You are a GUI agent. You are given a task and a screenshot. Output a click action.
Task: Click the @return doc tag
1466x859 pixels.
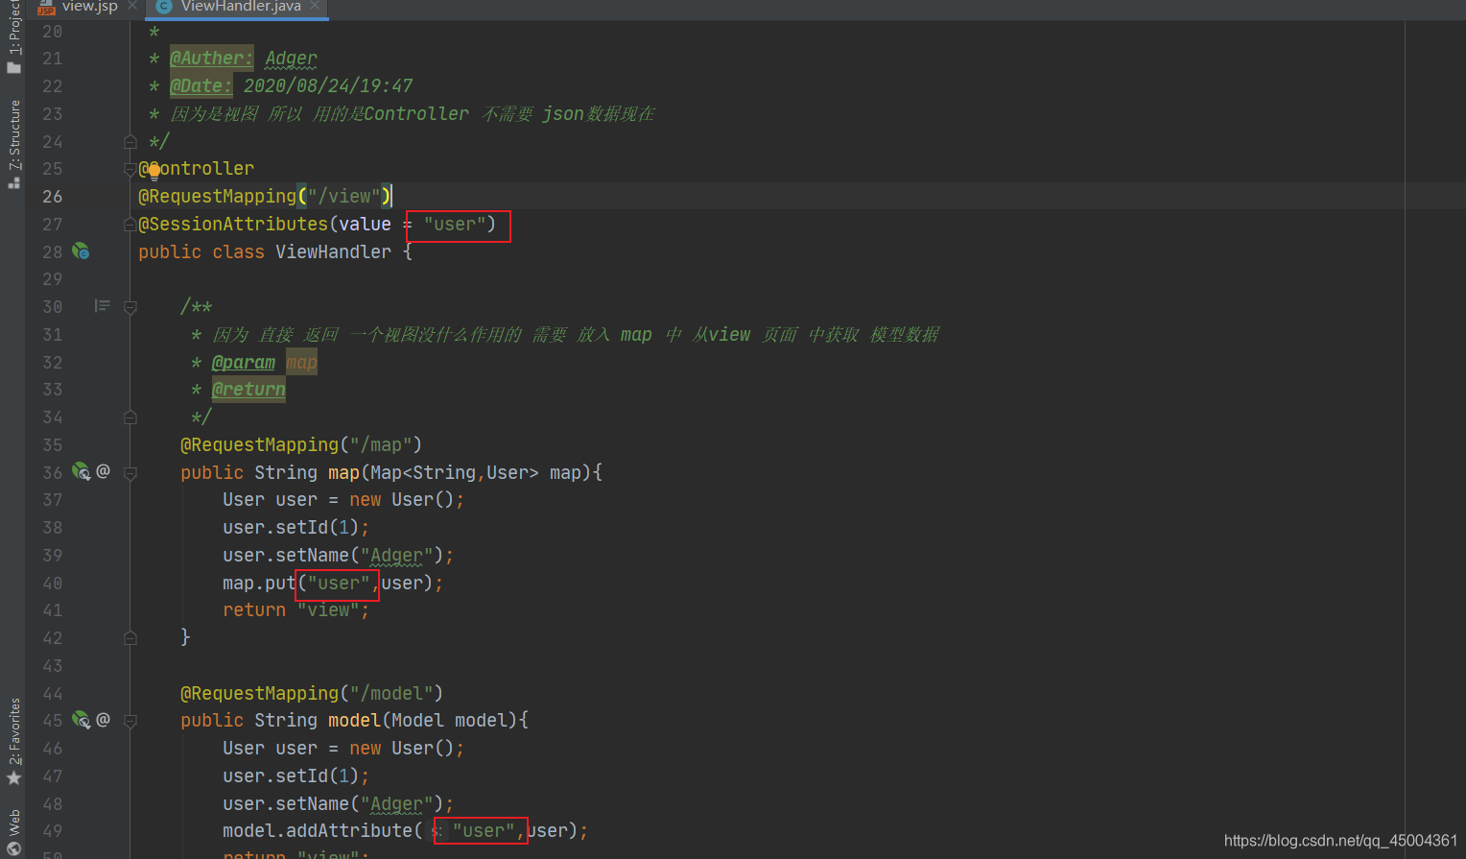tap(248, 390)
